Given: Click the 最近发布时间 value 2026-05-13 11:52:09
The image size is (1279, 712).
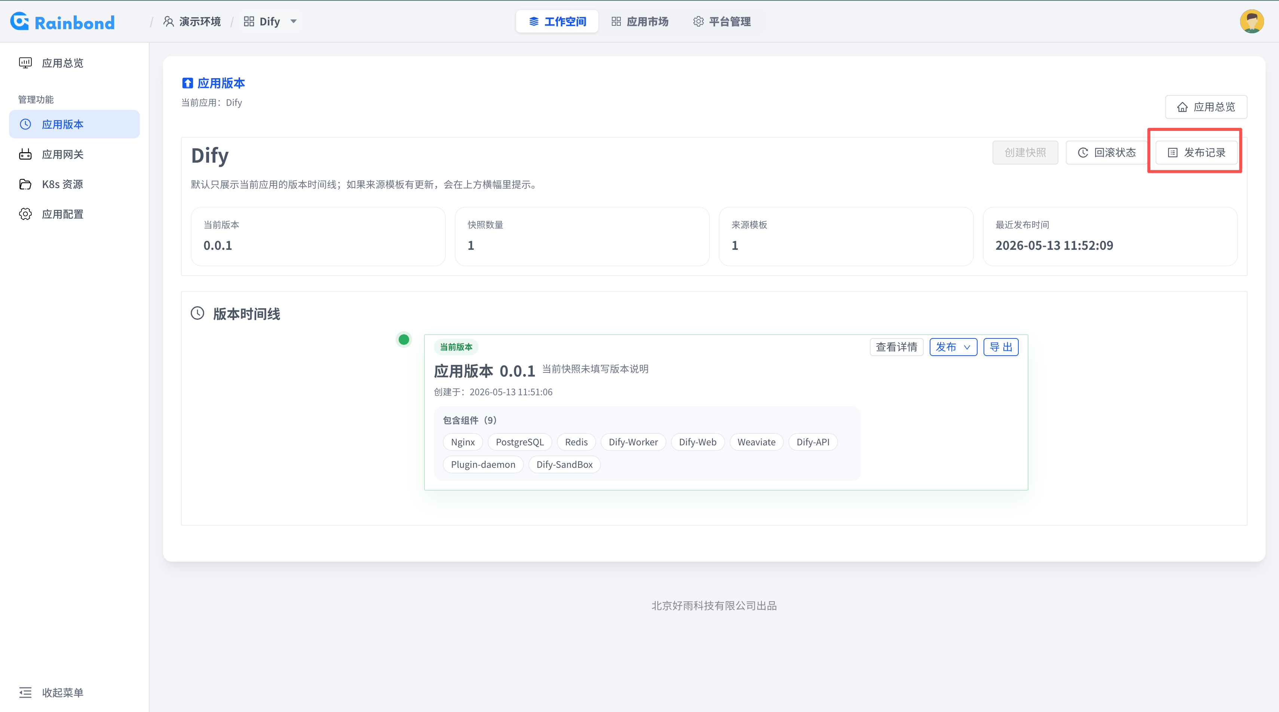Looking at the screenshot, I should click(x=1054, y=245).
